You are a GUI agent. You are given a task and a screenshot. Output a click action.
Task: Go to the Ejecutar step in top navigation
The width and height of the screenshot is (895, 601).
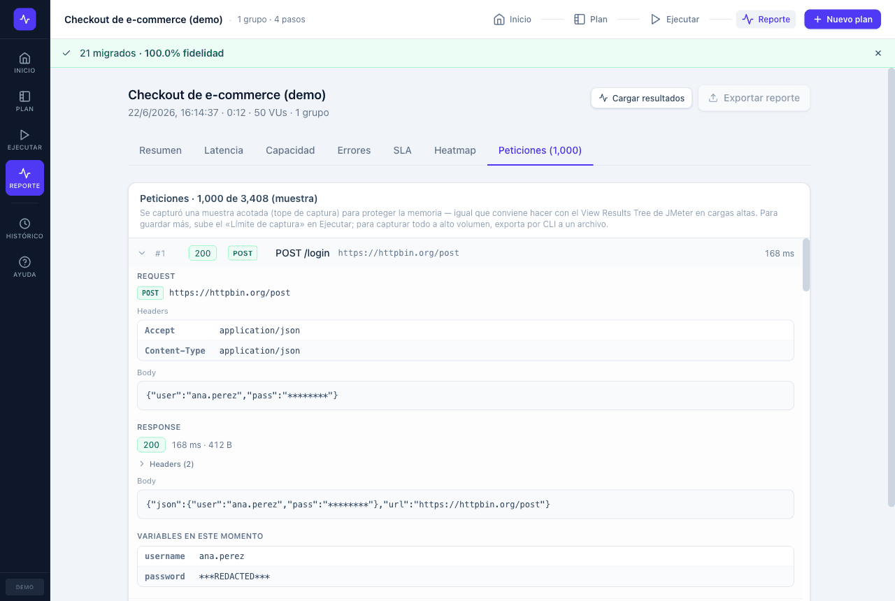(675, 20)
